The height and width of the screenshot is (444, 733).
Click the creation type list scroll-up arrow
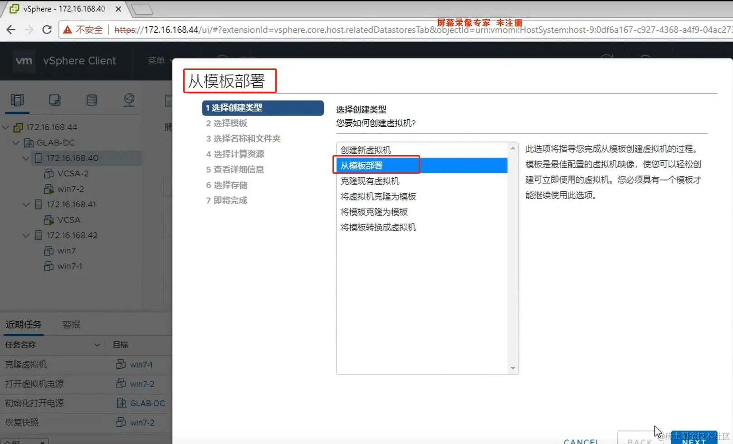513,148
